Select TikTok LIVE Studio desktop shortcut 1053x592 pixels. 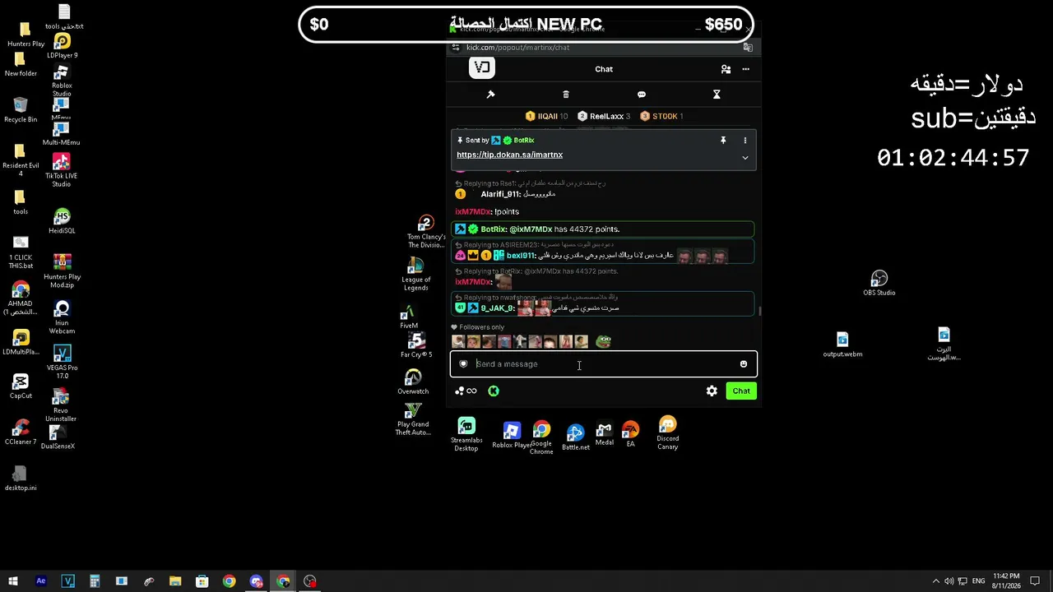(x=62, y=170)
